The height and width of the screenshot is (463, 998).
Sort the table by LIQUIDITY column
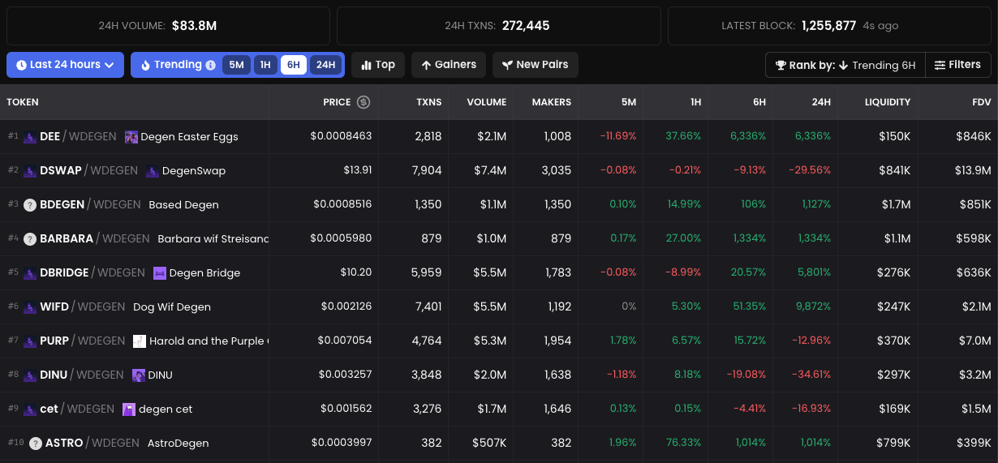[x=887, y=102]
